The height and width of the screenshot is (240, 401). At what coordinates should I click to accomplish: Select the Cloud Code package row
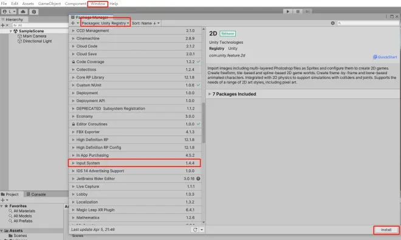click(135, 46)
